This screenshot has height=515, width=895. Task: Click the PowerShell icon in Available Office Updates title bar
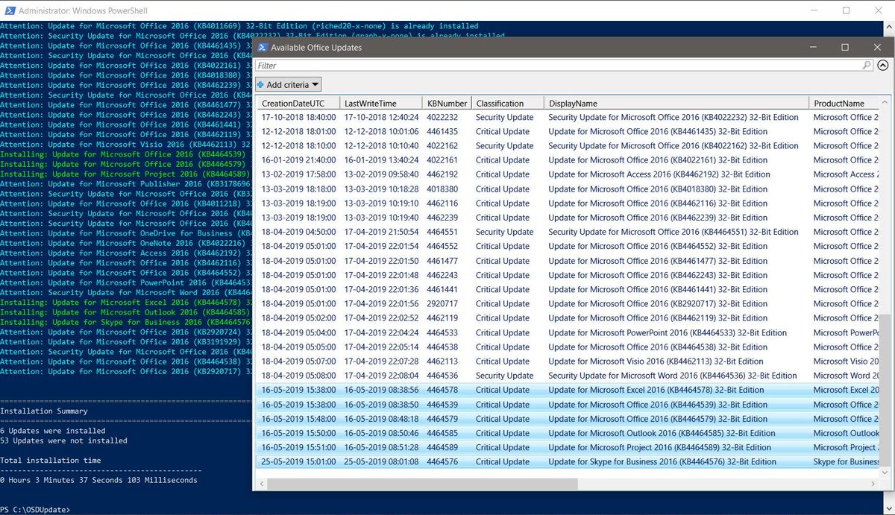point(263,47)
